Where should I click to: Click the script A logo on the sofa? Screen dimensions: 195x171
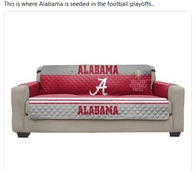[x=98, y=86]
